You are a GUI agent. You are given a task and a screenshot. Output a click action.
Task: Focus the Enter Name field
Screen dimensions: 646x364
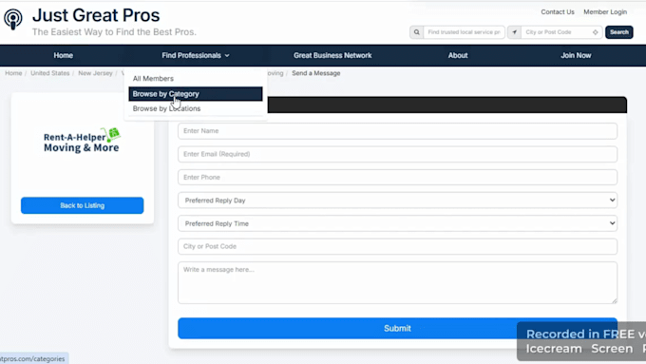[397, 130]
